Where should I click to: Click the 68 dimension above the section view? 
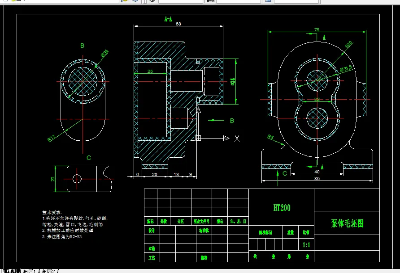178,24
